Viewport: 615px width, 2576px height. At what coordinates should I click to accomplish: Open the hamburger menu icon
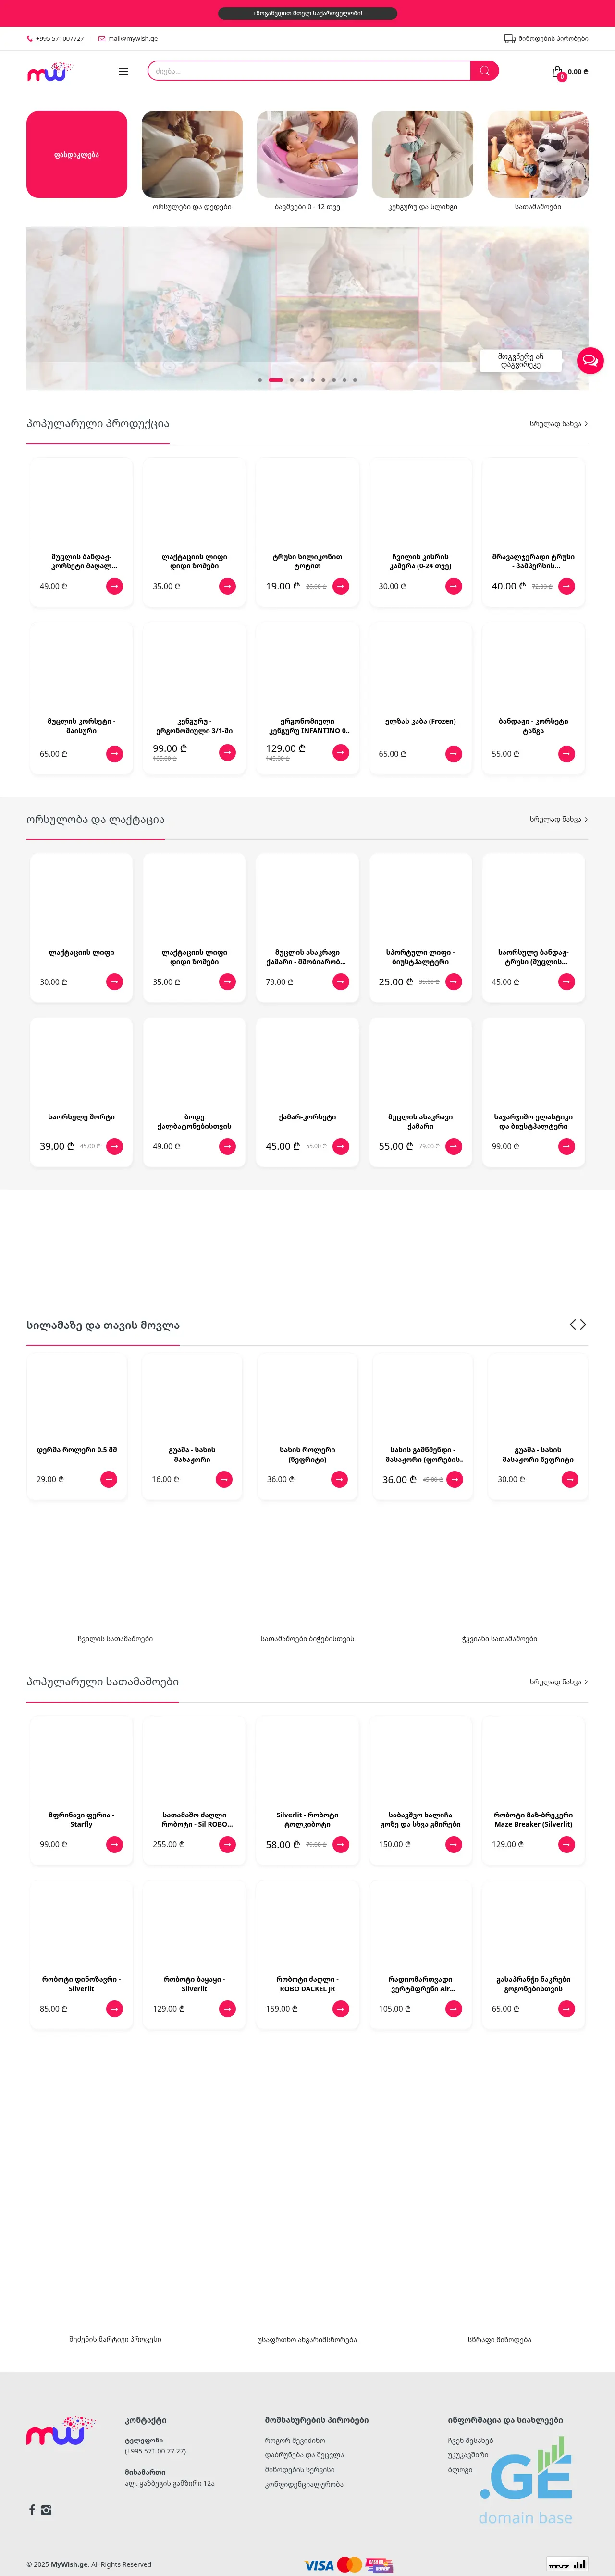(123, 71)
